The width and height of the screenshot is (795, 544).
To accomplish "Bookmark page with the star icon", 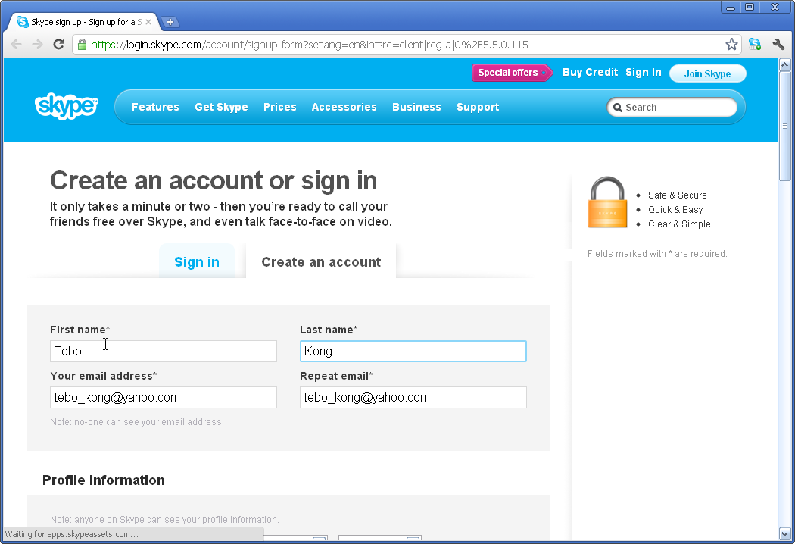I will (731, 45).
